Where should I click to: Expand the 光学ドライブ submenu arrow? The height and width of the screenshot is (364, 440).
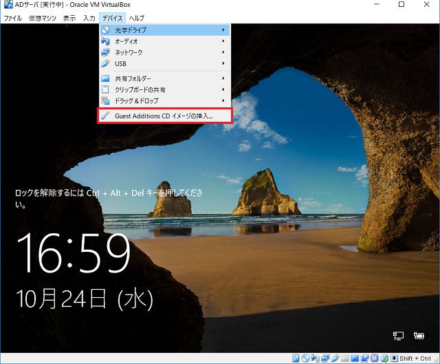223,30
